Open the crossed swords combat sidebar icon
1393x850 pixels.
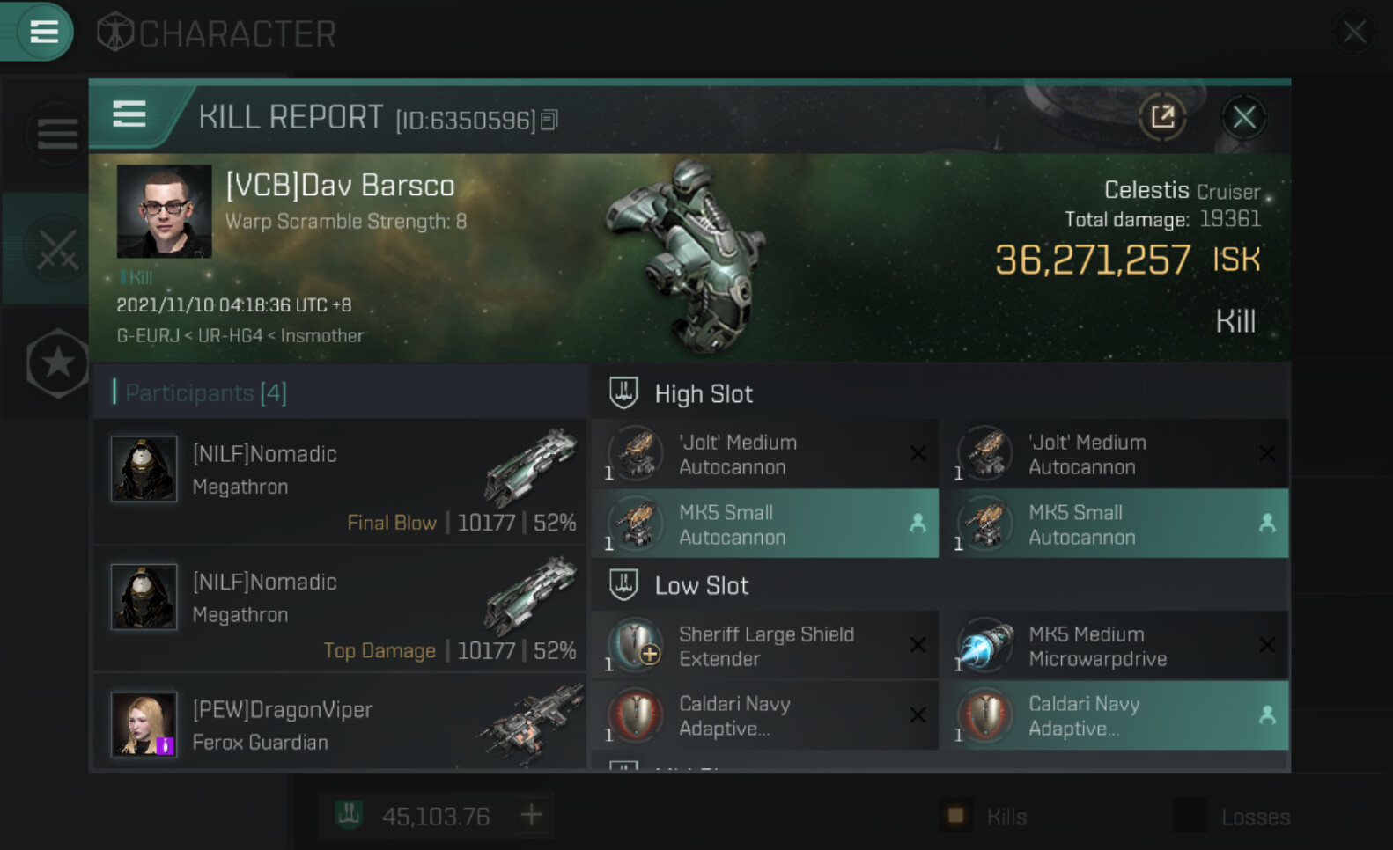[x=57, y=250]
